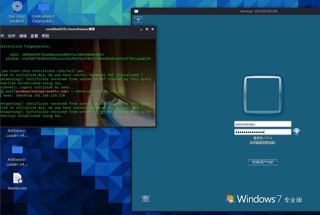Click the EN input language indicator
The width and height of the screenshot is (320, 215).
click(138, 20)
